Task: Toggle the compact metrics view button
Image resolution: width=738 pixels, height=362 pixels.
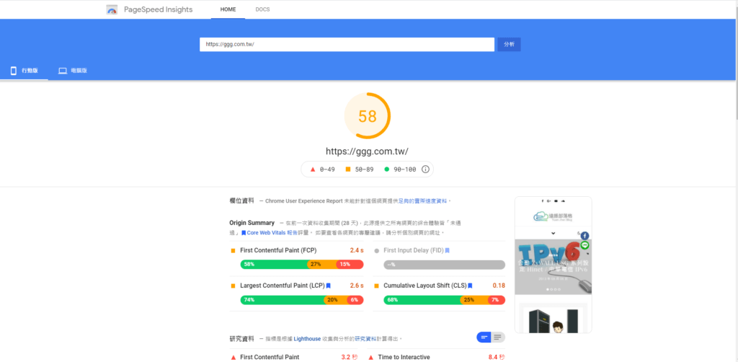Action: click(484, 337)
